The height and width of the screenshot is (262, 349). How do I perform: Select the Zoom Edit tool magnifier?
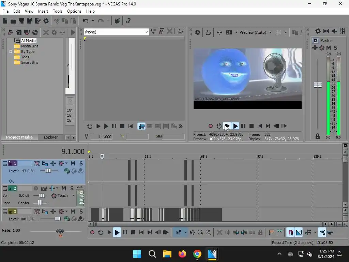click(x=209, y=233)
